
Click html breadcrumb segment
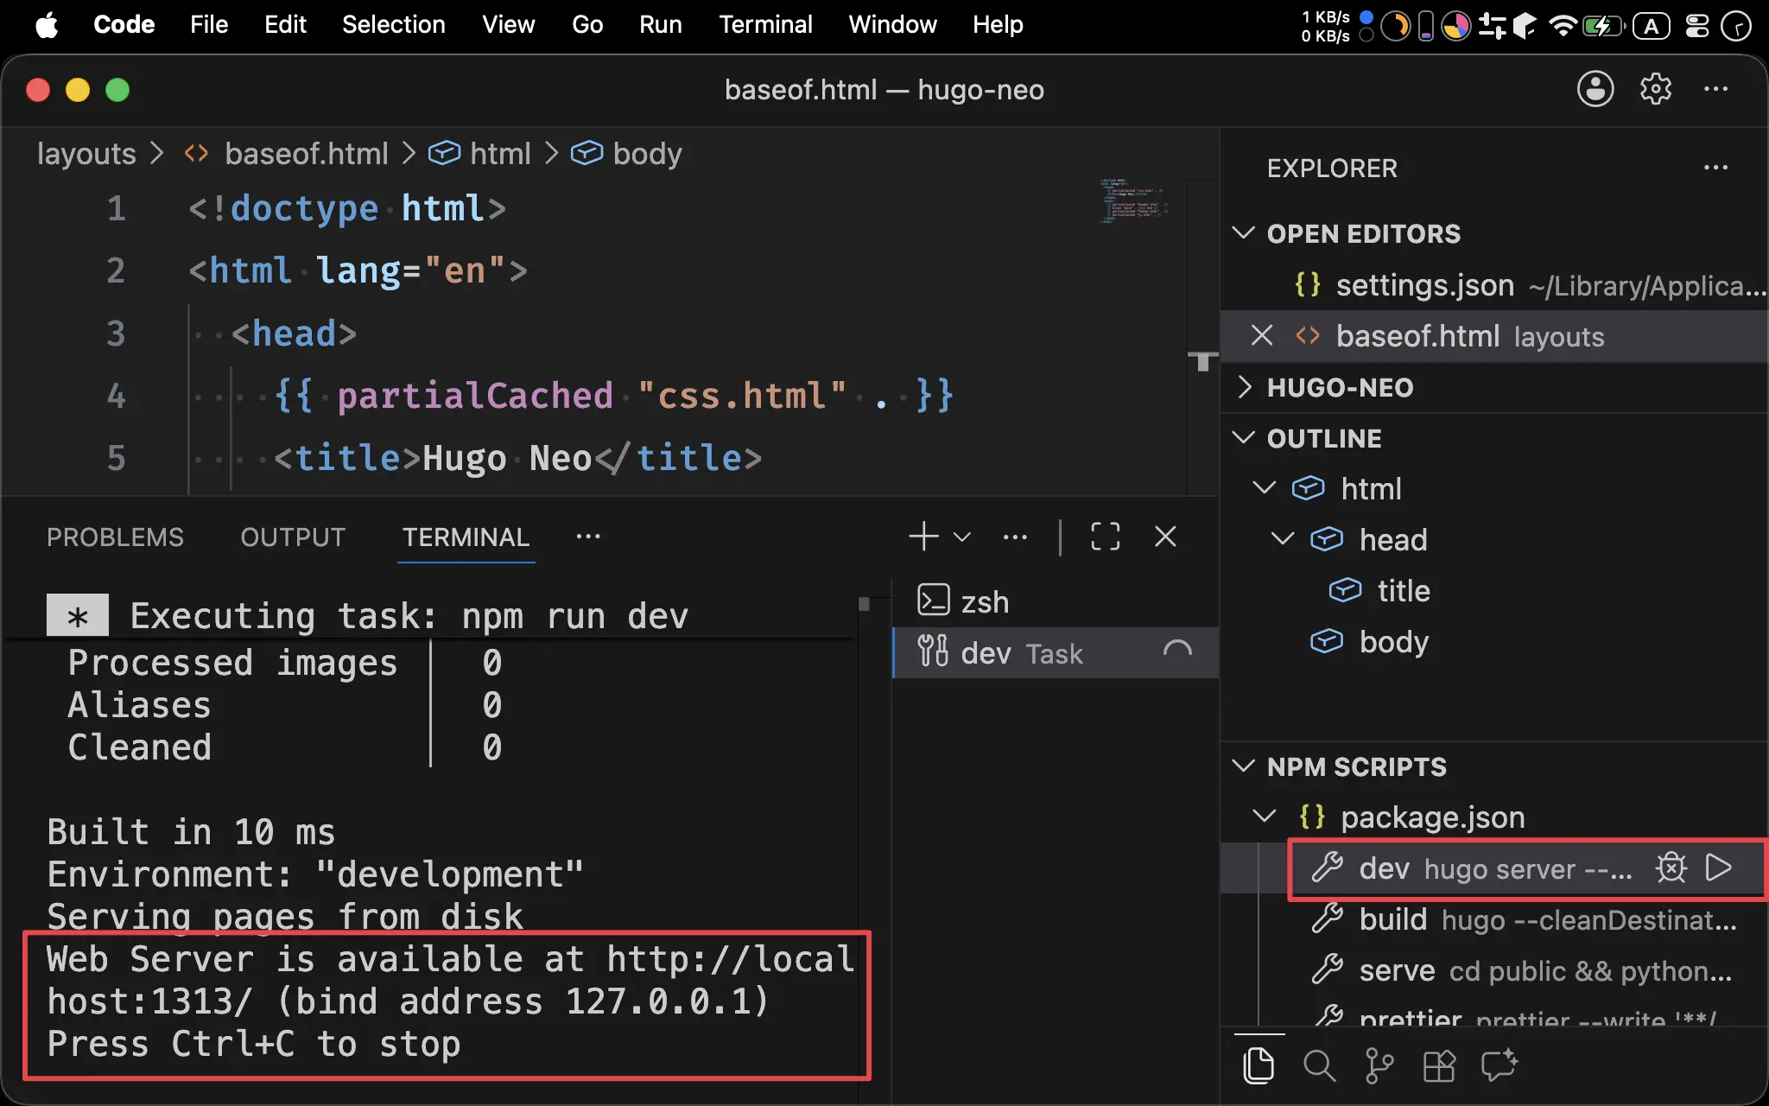pos(500,154)
